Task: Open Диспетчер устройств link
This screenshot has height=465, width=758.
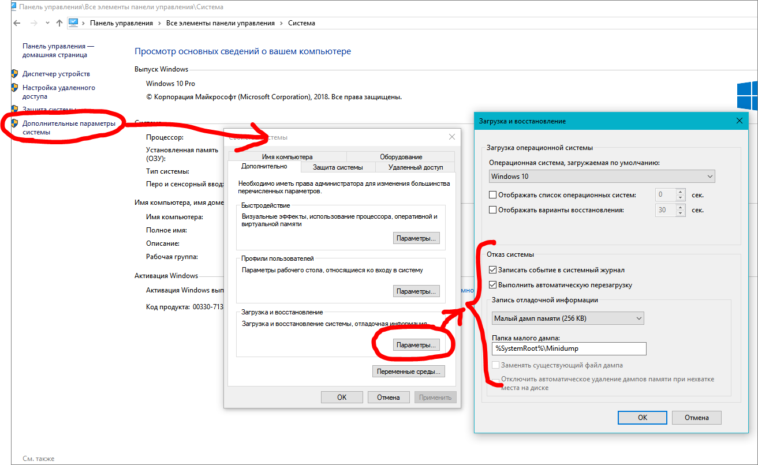Action: (x=56, y=74)
